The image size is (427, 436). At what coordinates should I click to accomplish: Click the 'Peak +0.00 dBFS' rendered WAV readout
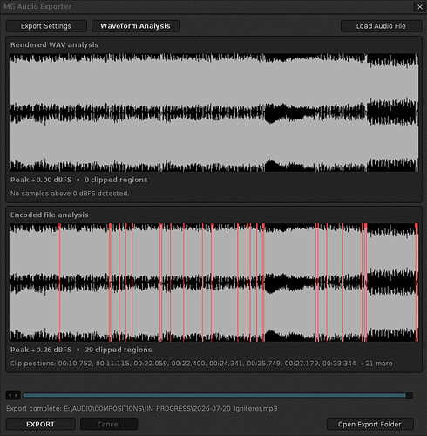pos(41,180)
